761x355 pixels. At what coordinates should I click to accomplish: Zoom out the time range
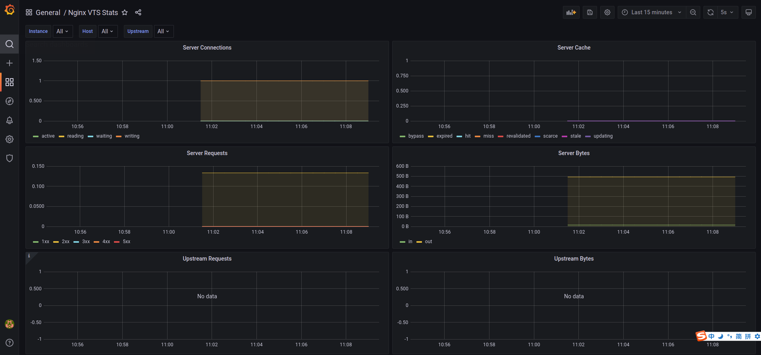click(x=693, y=12)
